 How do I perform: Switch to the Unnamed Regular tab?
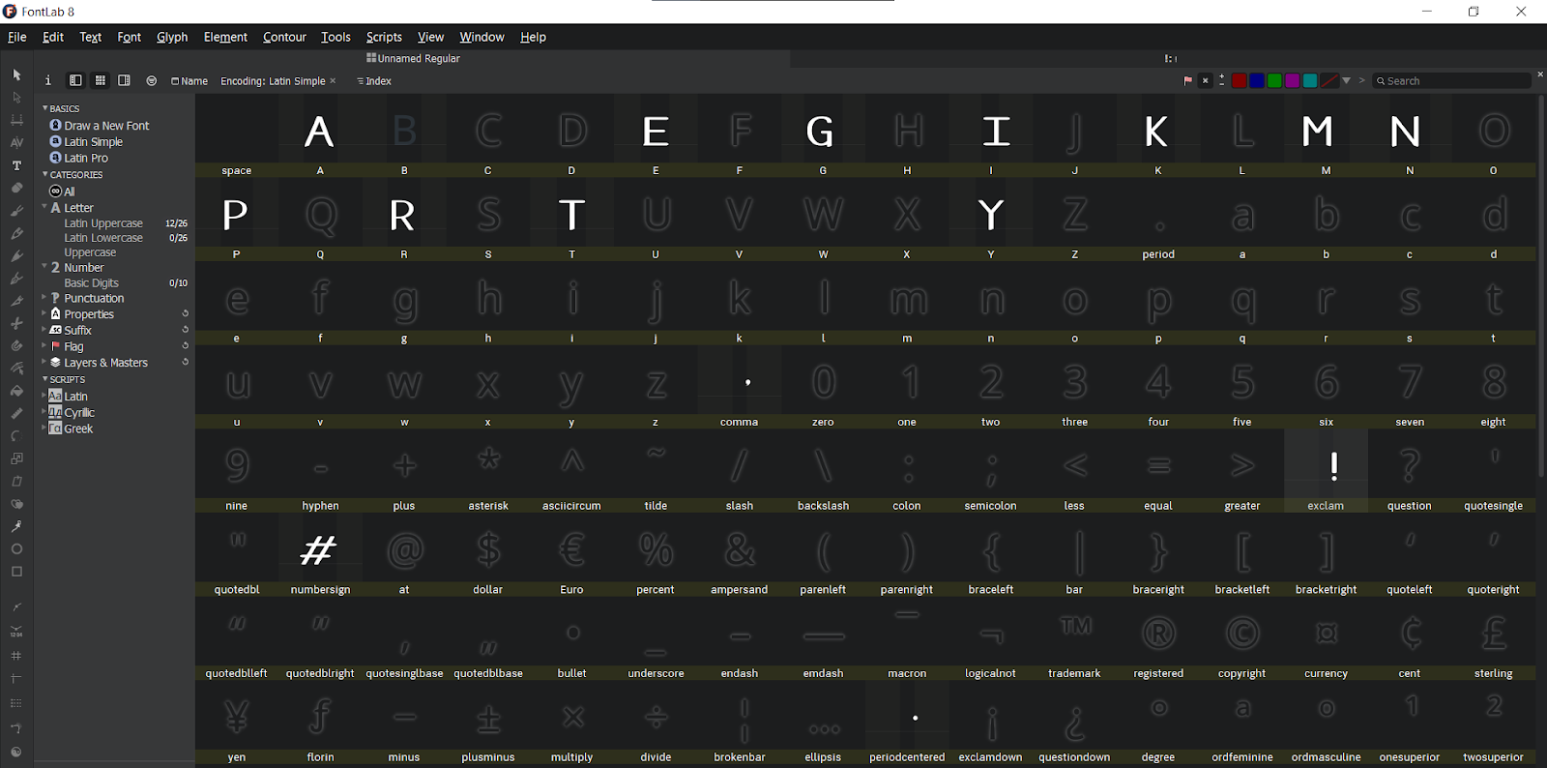pyautogui.click(x=413, y=58)
